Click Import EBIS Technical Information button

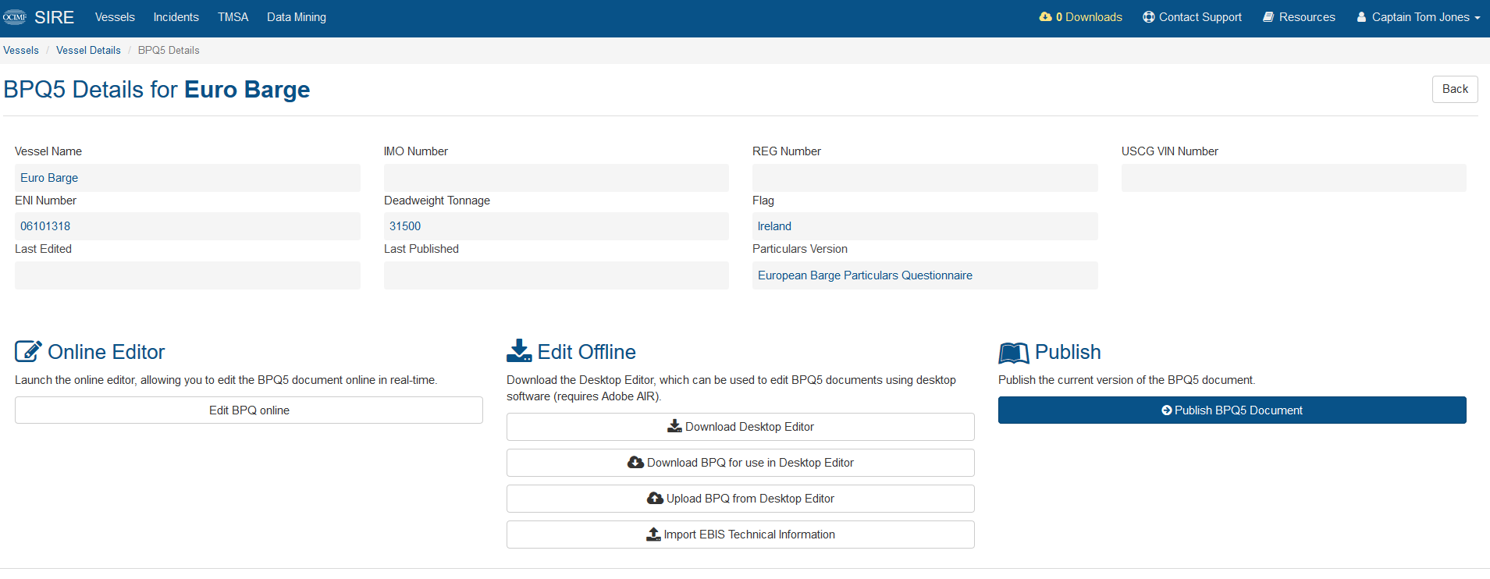(741, 535)
